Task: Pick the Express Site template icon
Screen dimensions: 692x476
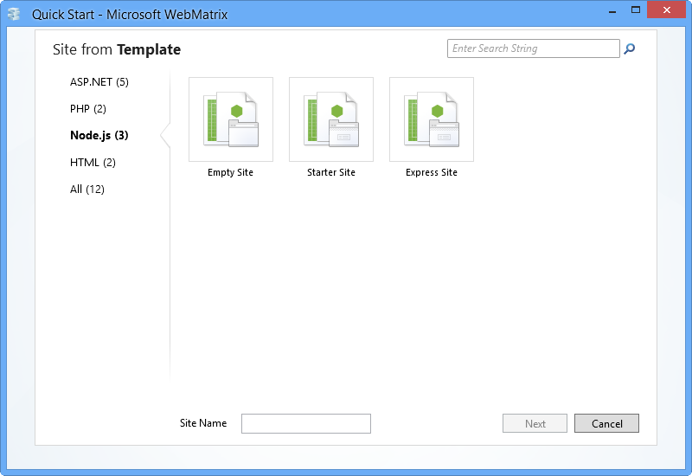Action: pyautogui.click(x=432, y=119)
